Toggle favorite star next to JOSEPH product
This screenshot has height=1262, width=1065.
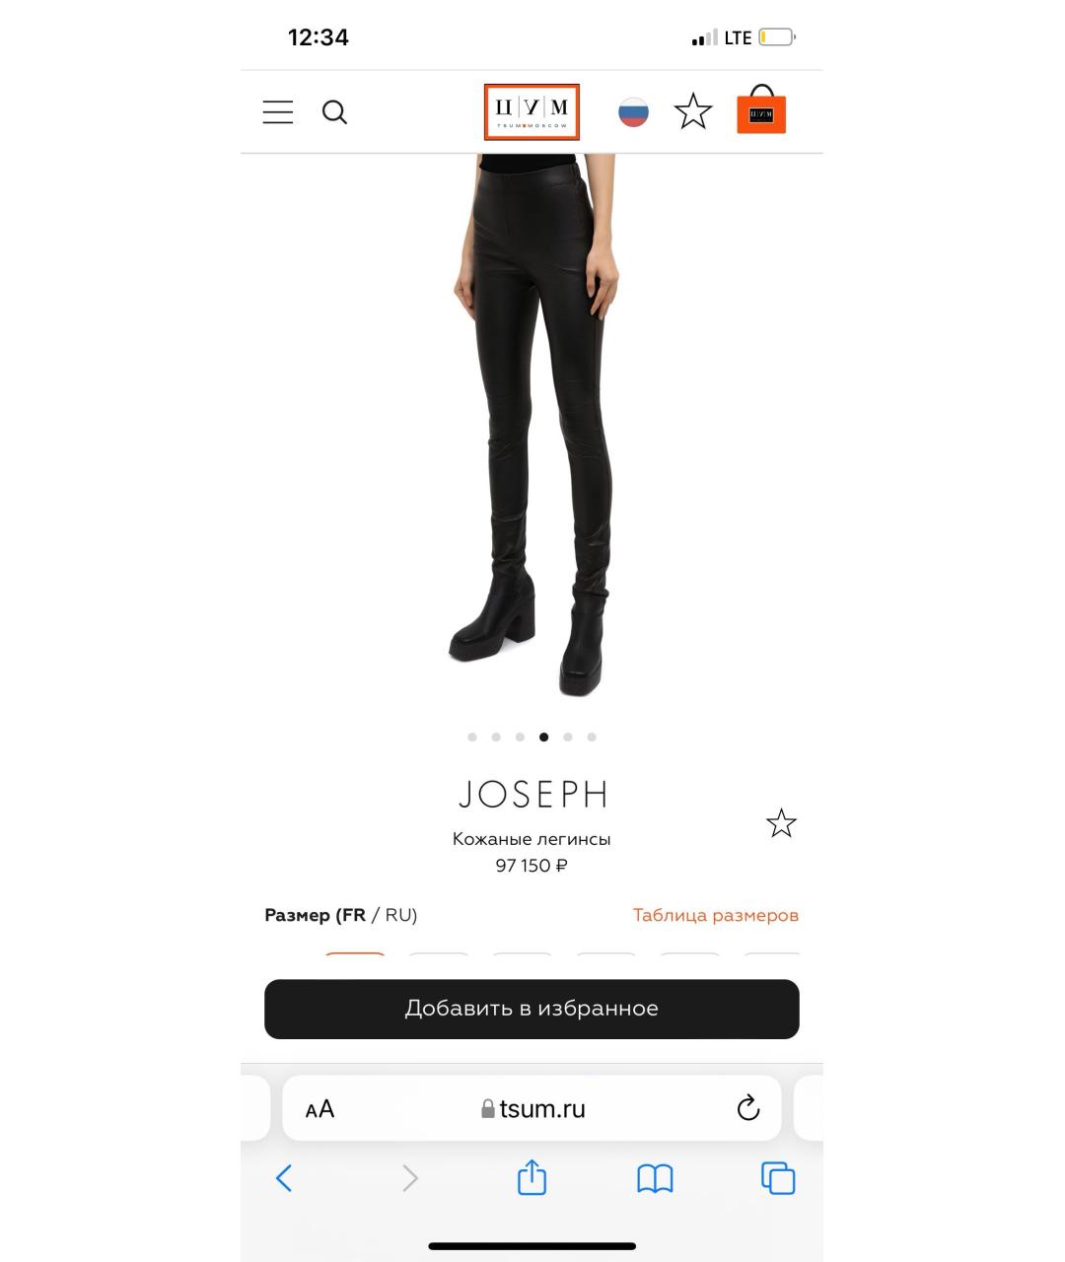[x=781, y=823]
